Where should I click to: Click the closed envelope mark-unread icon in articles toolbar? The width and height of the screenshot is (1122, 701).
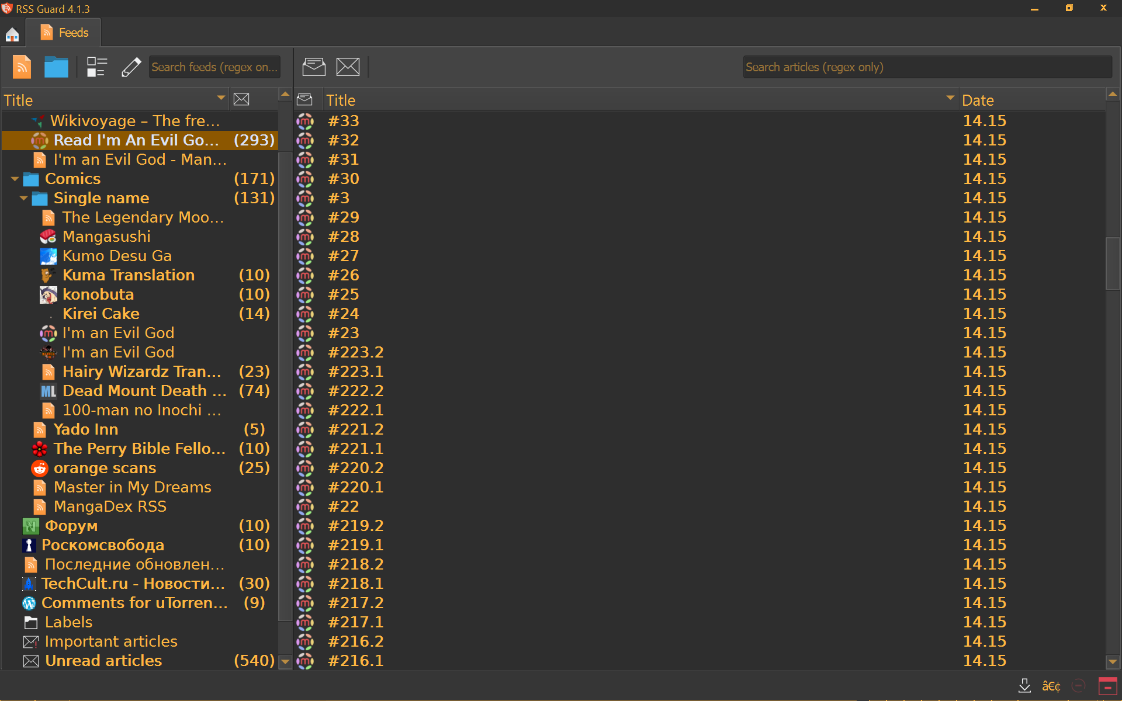(x=348, y=67)
